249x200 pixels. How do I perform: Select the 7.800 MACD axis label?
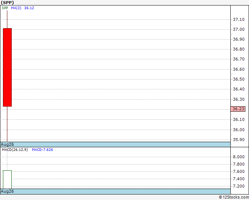[238, 164]
